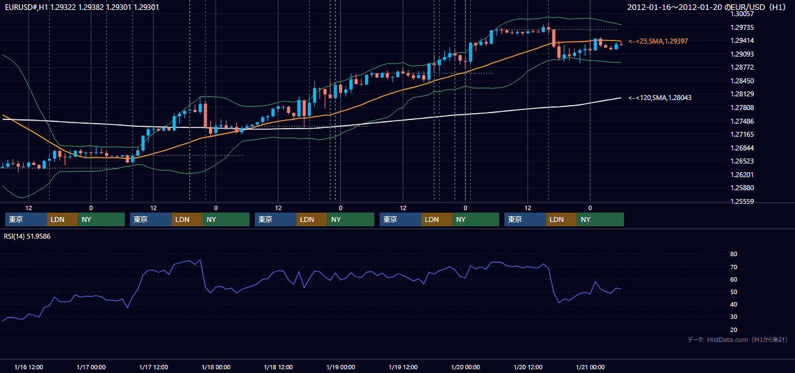This screenshot has width=795, height=373.
Task: Click the RSI scale value 60
Action: point(733,279)
